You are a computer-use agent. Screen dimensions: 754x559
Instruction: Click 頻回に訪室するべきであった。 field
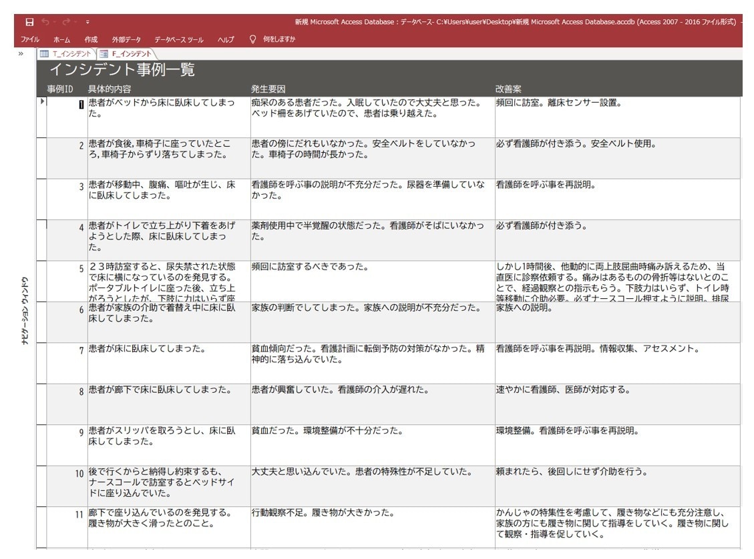373,282
